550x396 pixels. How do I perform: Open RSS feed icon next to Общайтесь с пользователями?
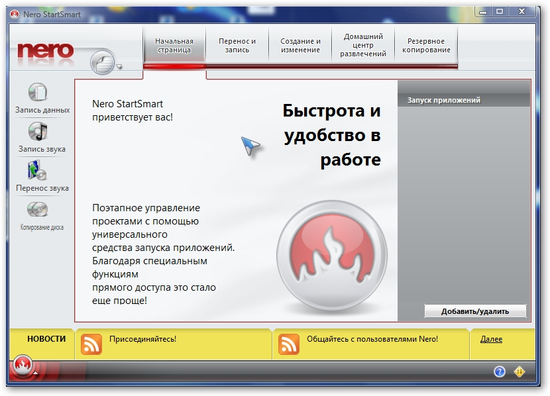pyautogui.click(x=289, y=344)
